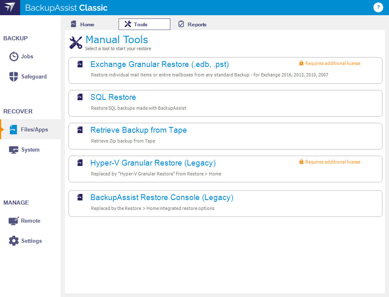
Task: Open System recovery in sidebar
Action: (x=30, y=150)
